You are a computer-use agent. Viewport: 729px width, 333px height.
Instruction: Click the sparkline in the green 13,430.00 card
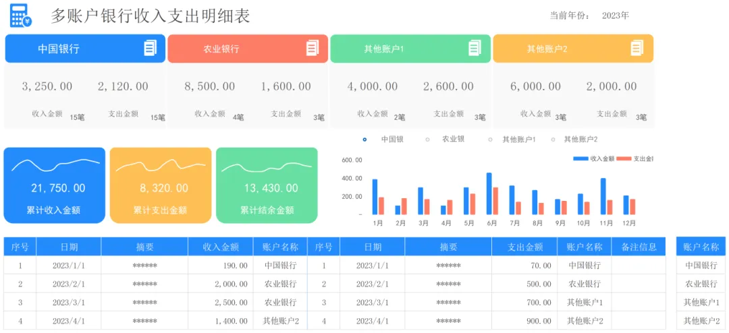(x=267, y=167)
